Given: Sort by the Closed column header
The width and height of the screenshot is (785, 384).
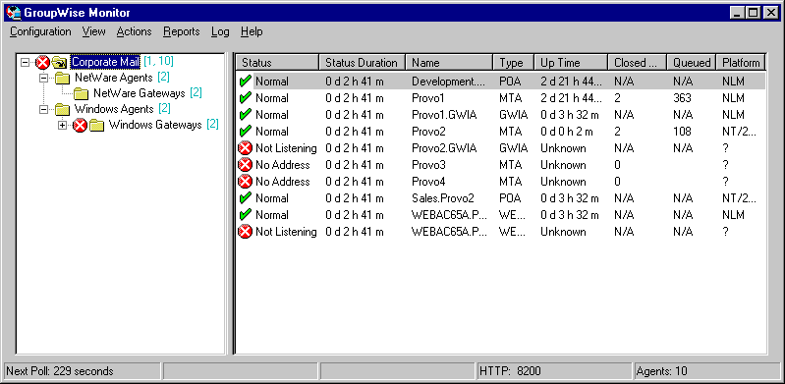Looking at the screenshot, I should click(x=638, y=63).
